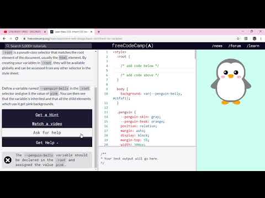Image resolution: width=265 pixels, height=198 pixels.
Task: Click the penguin in preview pane
Action: click(x=231, y=82)
